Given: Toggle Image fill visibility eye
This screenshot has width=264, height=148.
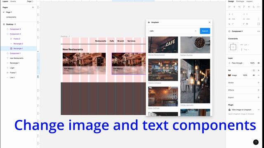Looking at the screenshot, I should pyautogui.click(x=254, y=75).
